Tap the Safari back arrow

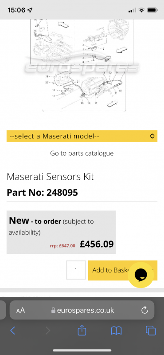pos(13,331)
